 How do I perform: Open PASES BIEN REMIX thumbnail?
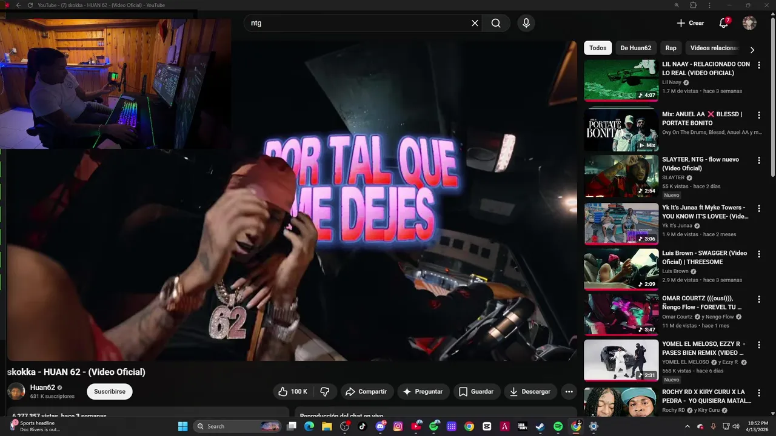pyautogui.click(x=621, y=360)
